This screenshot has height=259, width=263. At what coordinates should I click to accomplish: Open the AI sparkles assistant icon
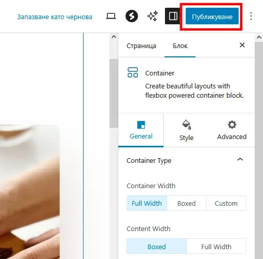coord(153,16)
